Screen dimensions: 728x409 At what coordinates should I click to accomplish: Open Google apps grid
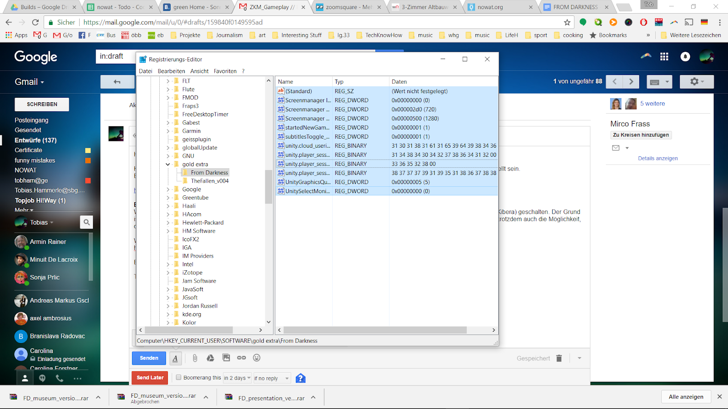pyautogui.click(x=664, y=56)
